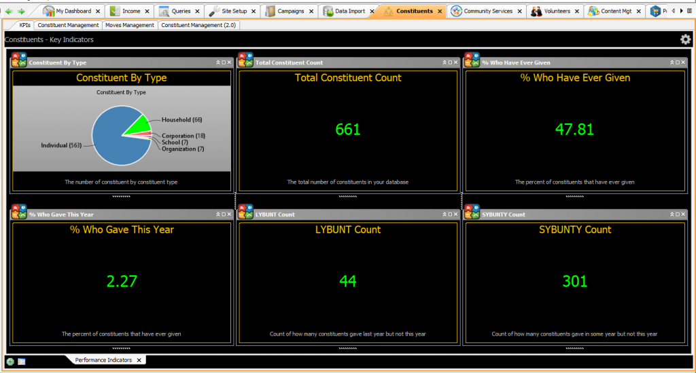The height and width of the screenshot is (373, 696).
Task: Close the Volunteers tab
Action: pyautogui.click(x=576, y=12)
